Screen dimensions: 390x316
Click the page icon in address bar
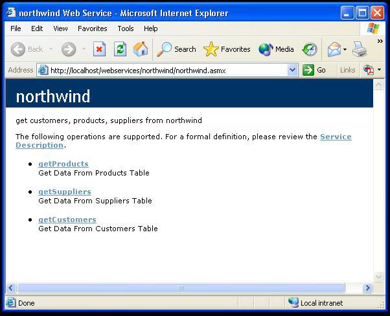pos(43,70)
